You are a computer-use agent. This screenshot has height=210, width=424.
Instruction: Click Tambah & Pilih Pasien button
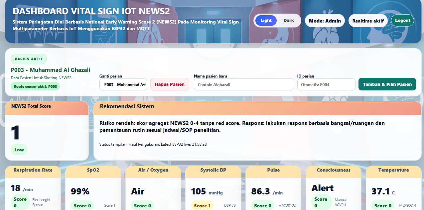tap(387, 84)
